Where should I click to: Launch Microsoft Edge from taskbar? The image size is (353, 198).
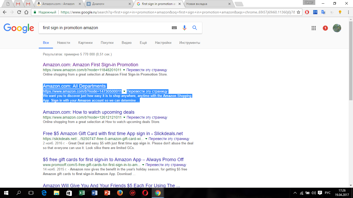44,193
